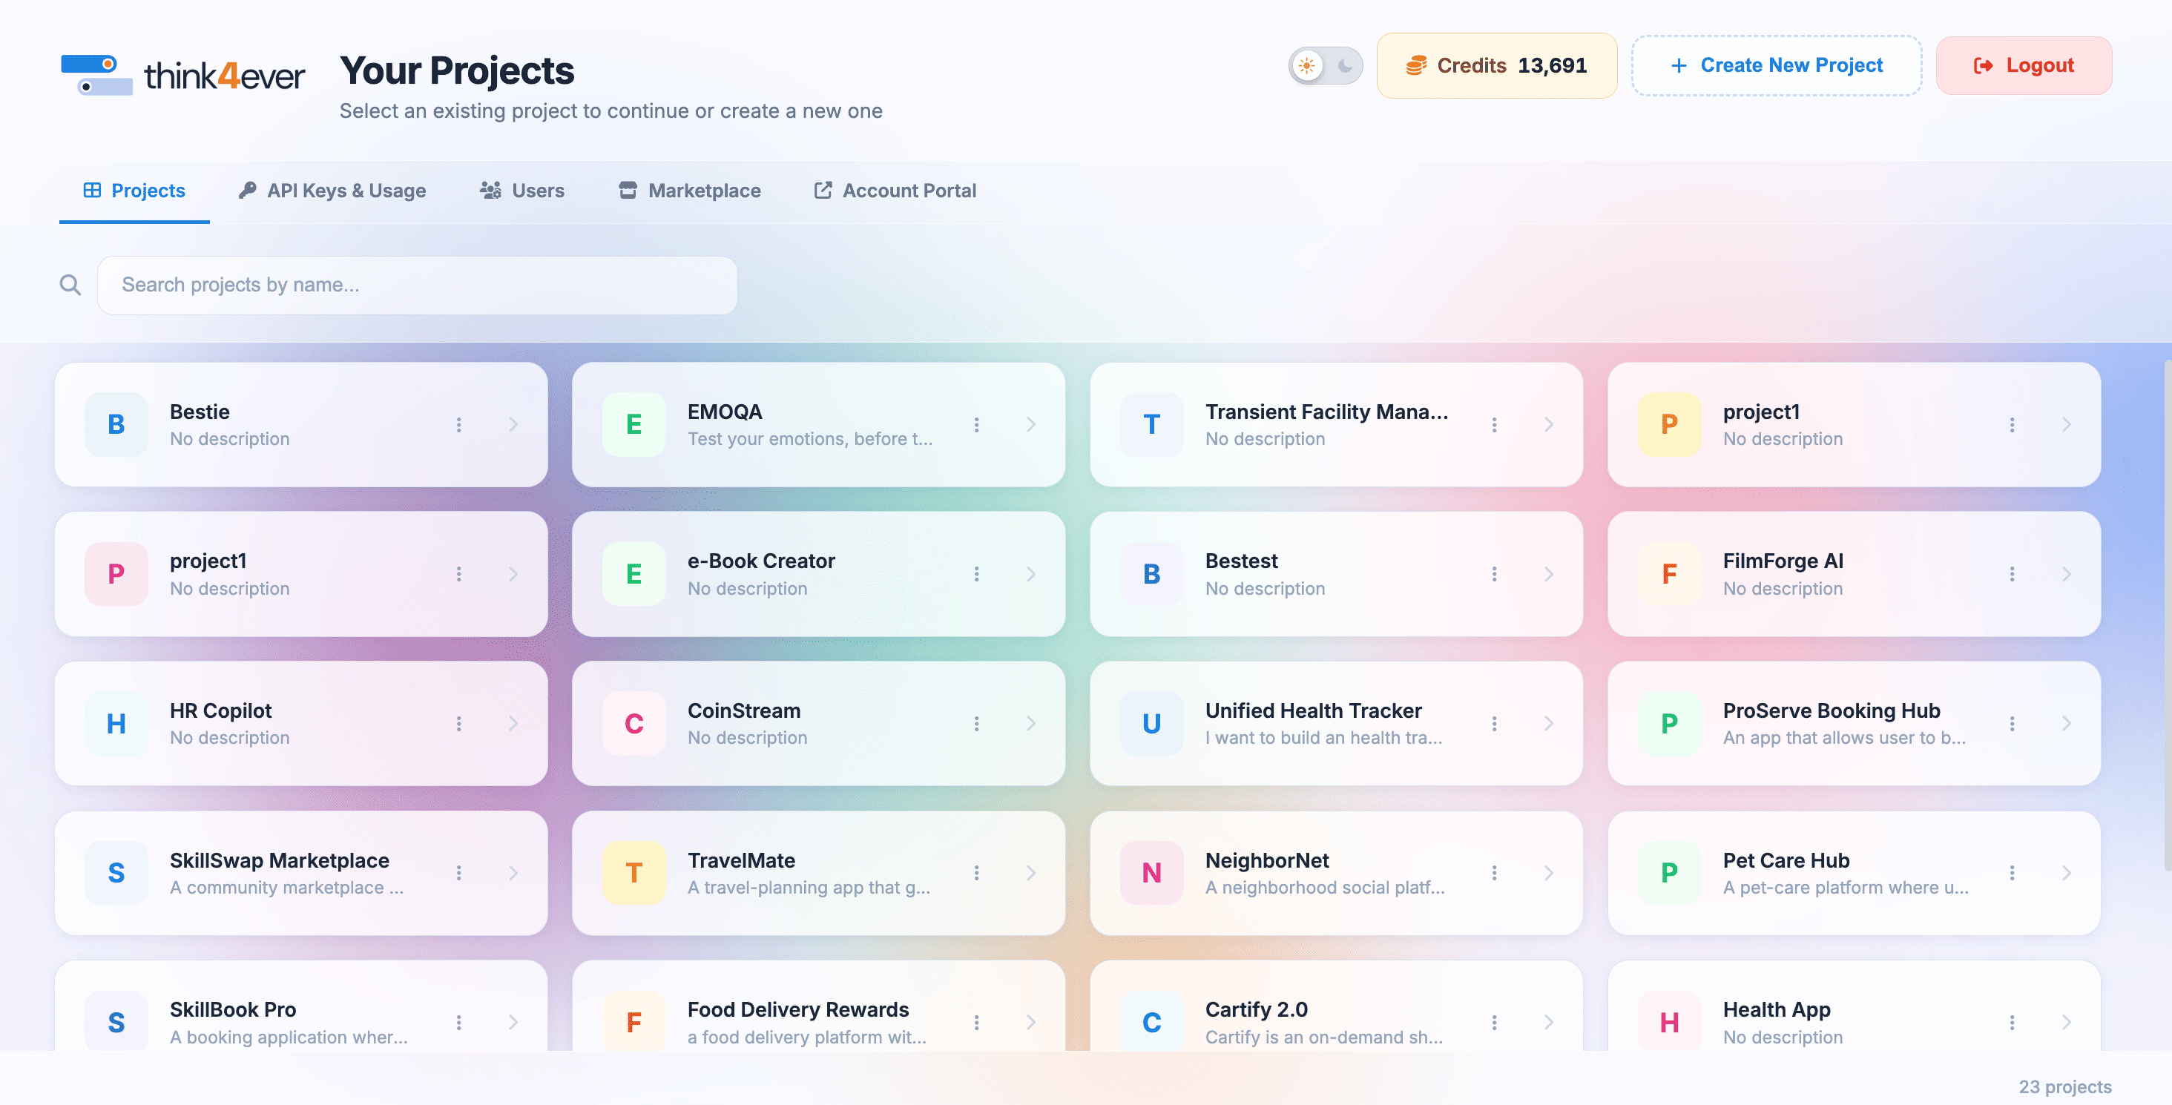Open three-dot menu for Pet Care Hub

(x=2012, y=872)
